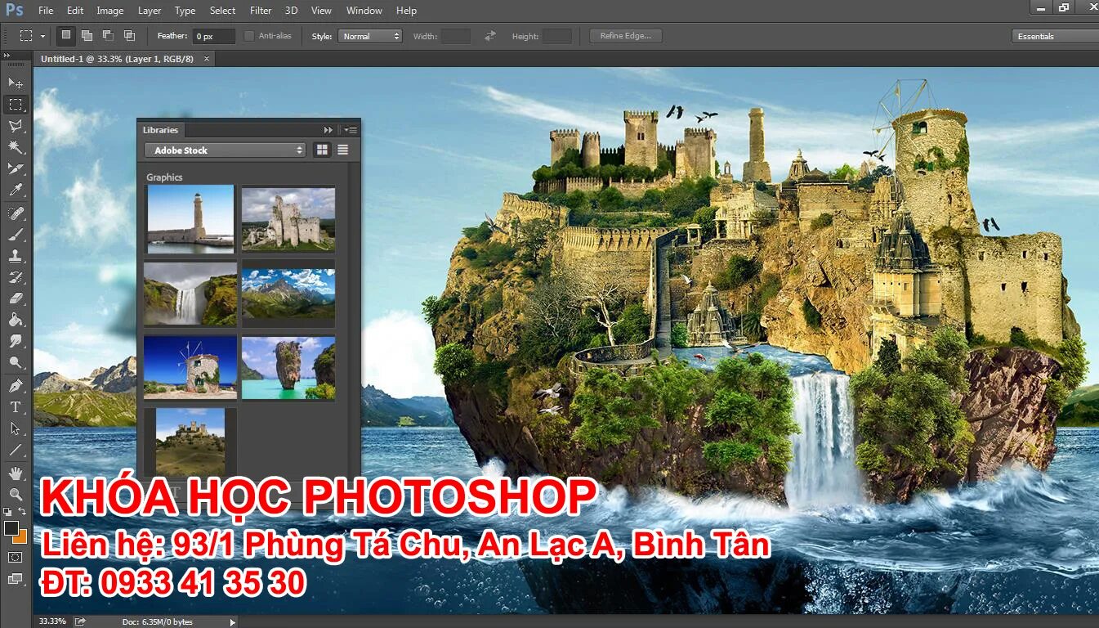Screen dimensions: 1099x628
Task: Select the Libraries panel tab
Action: click(x=160, y=129)
